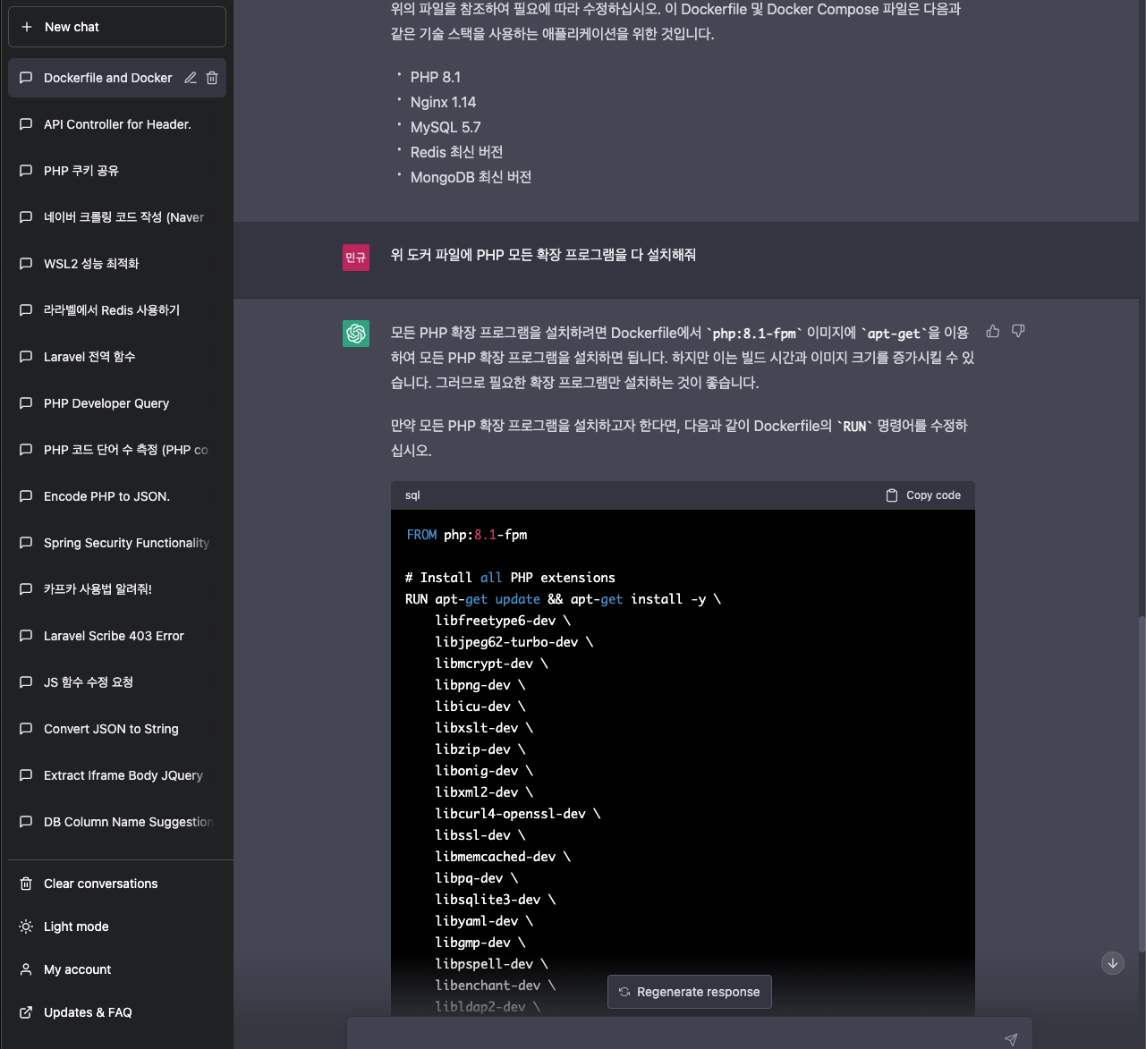
Task: Click chat bubble icon beside Spring Security Functionality
Action: point(26,543)
